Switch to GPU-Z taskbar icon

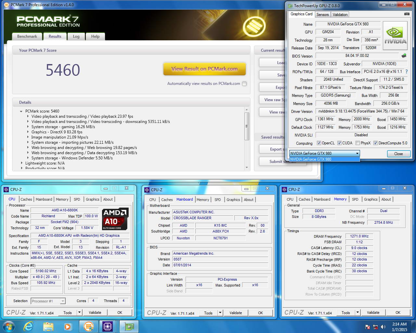pos(129,326)
